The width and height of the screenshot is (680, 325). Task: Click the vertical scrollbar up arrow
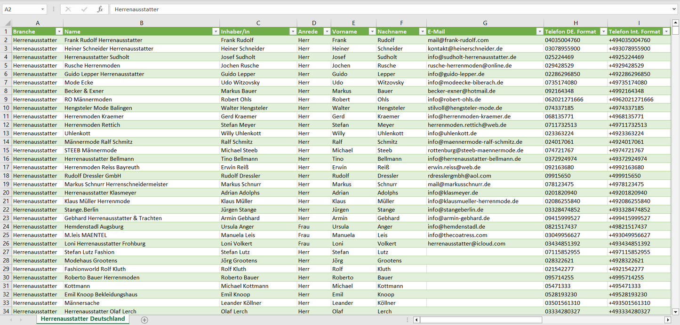[x=676, y=23]
